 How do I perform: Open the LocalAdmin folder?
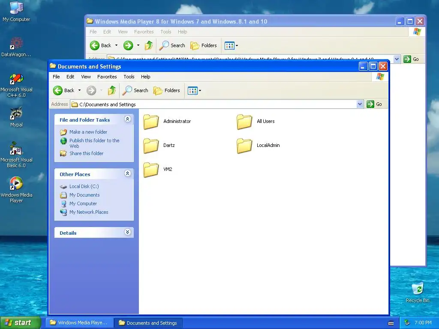pos(258,146)
